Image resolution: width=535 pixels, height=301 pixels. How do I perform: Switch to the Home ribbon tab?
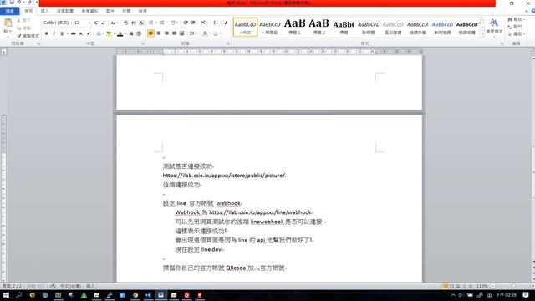pos(28,11)
